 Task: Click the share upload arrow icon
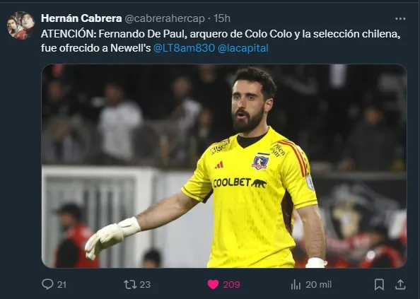pos(400,284)
